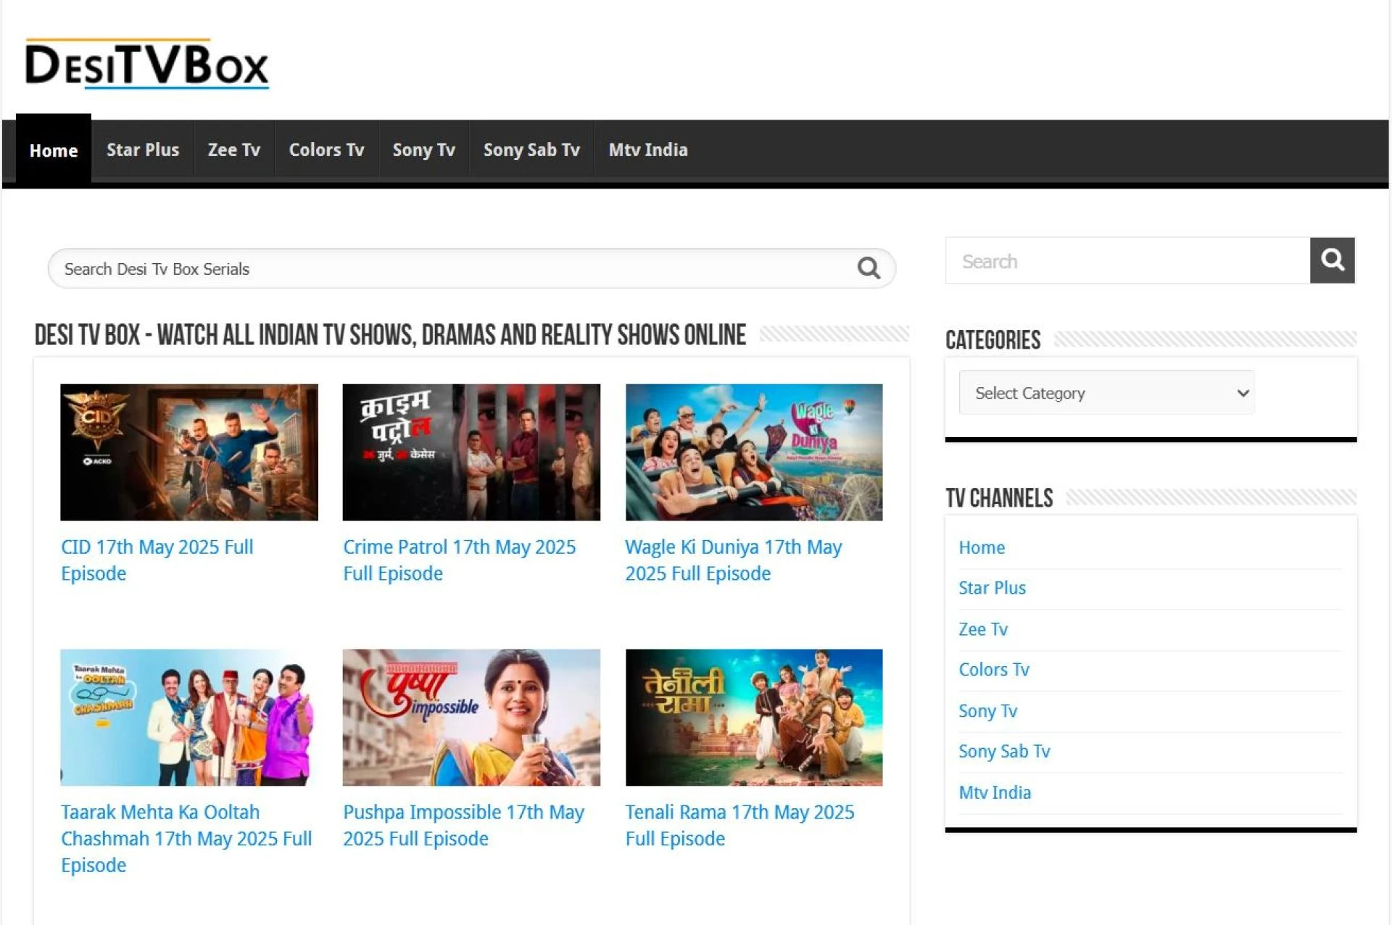Screen dimensions: 1392x925
Task: Click Taarak Mehta Ka Ooltah Chashmah episode link
Action: [x=186, y=839]
